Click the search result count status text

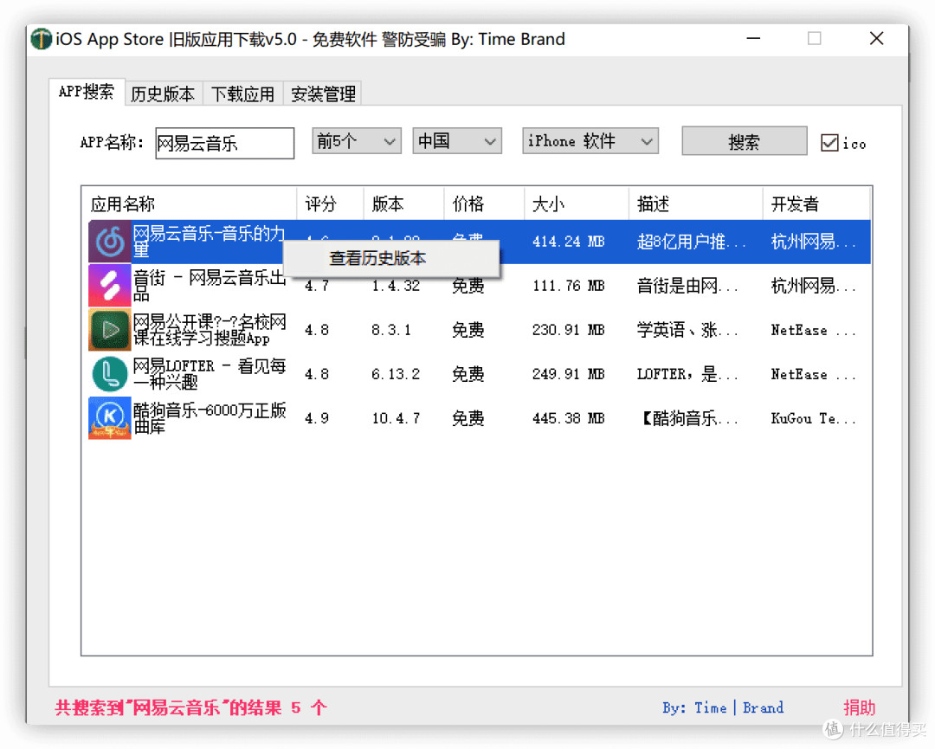[190, 707]
